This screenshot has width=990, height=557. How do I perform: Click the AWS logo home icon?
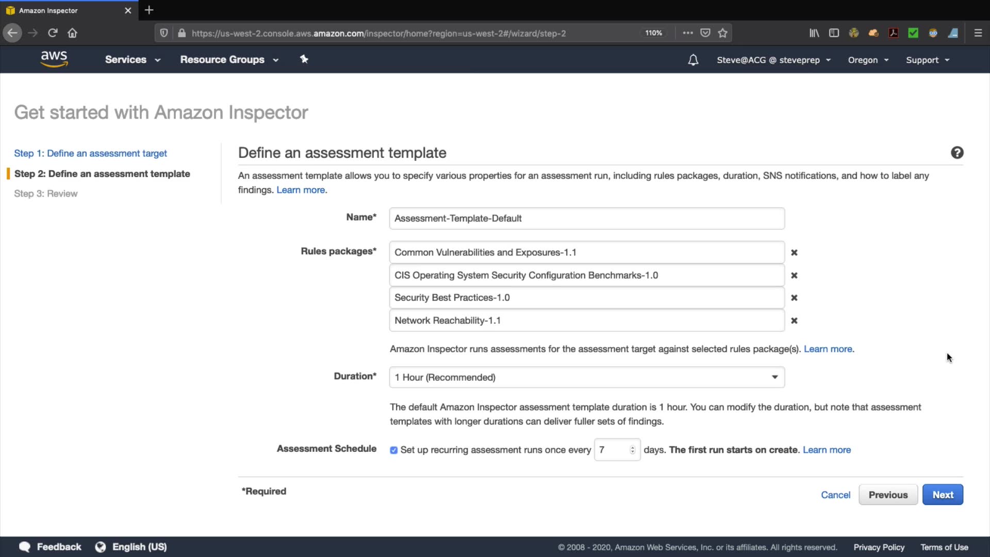pos(54,59)
